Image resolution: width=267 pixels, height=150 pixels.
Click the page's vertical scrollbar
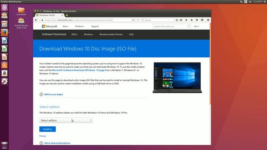coord(210,64)
